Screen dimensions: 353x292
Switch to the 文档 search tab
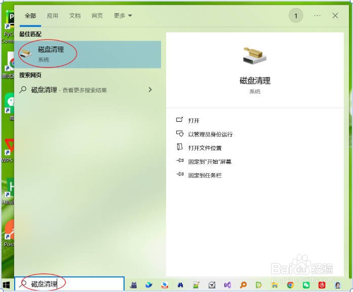tap(75, 16)
